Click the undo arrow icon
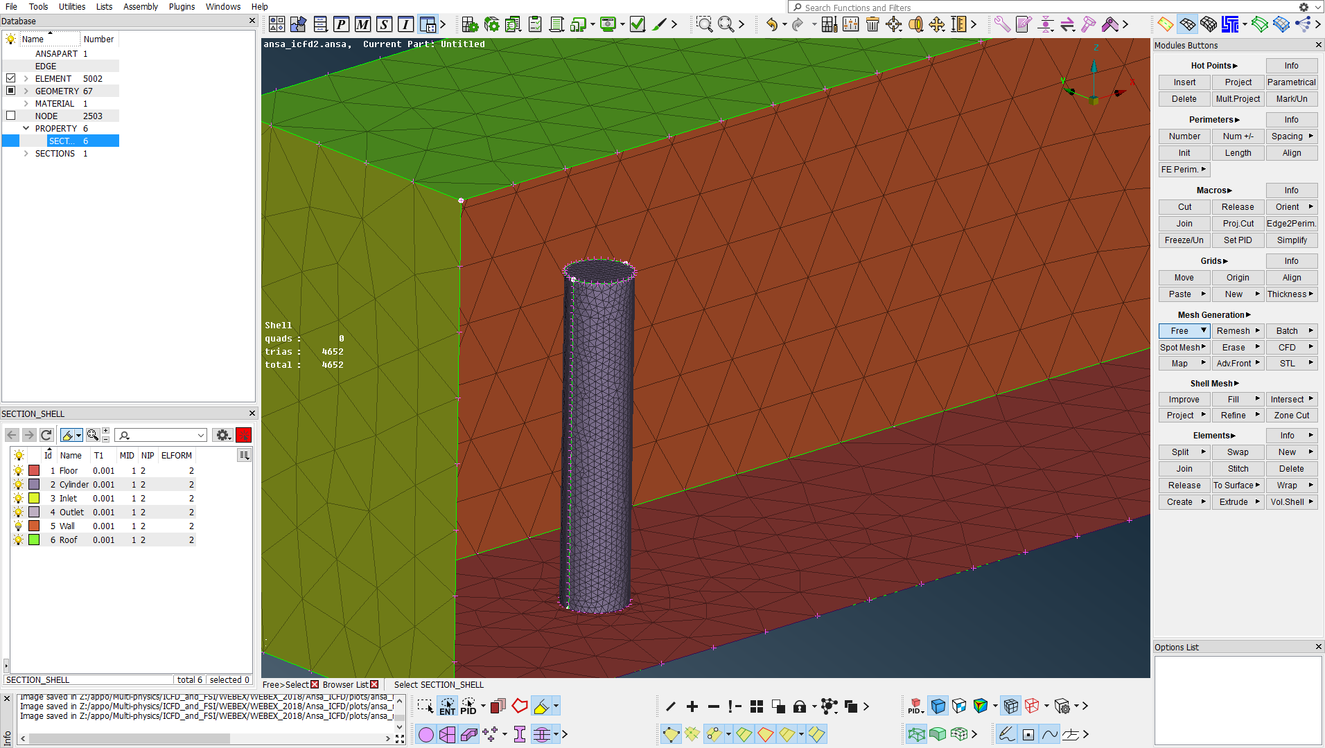Screen dimensions: 1325x748 point(771,25)
